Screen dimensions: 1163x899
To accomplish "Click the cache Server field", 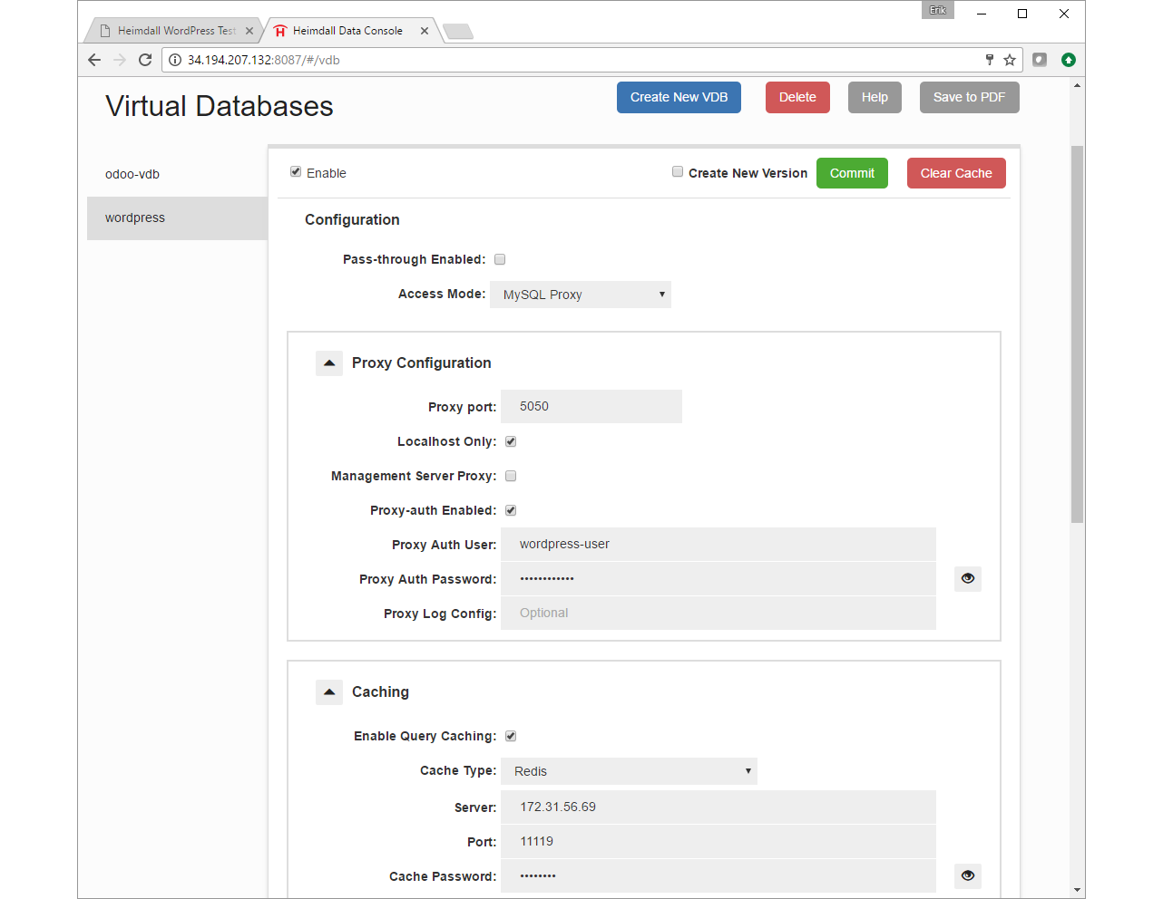I will pyautogui.click(x=718, y=807).
